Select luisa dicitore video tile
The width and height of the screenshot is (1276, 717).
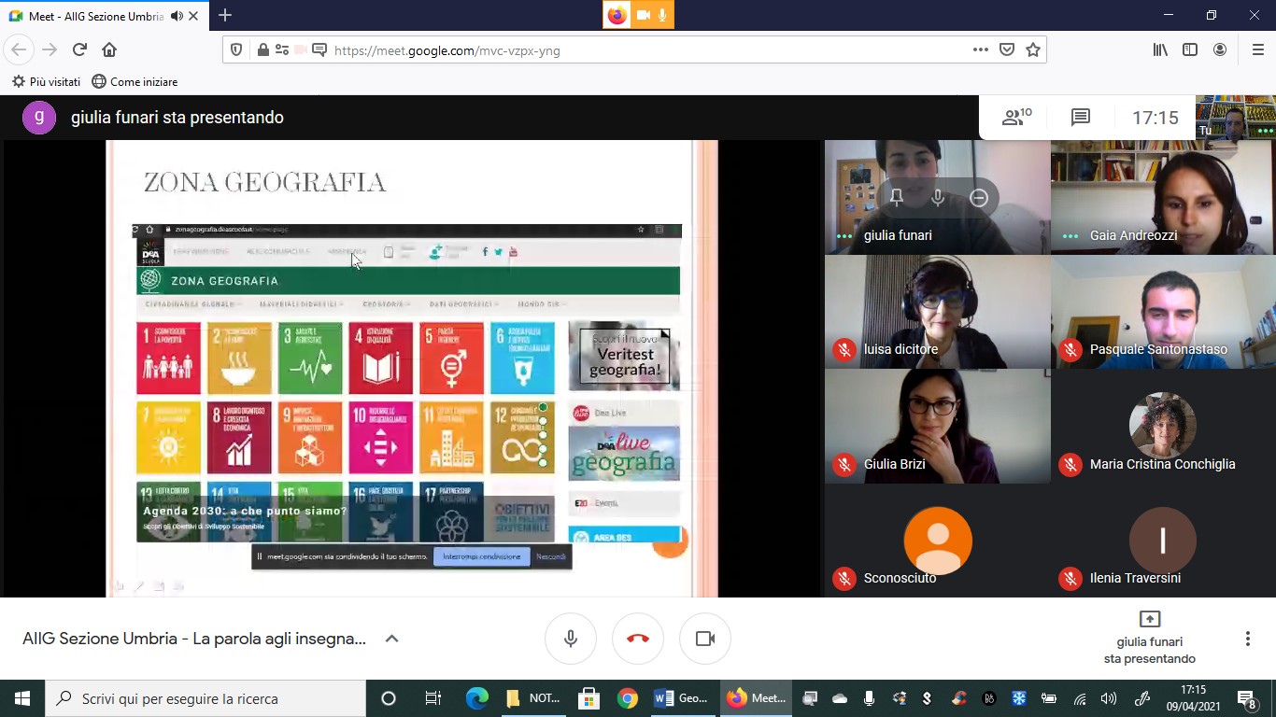[937, 312]
